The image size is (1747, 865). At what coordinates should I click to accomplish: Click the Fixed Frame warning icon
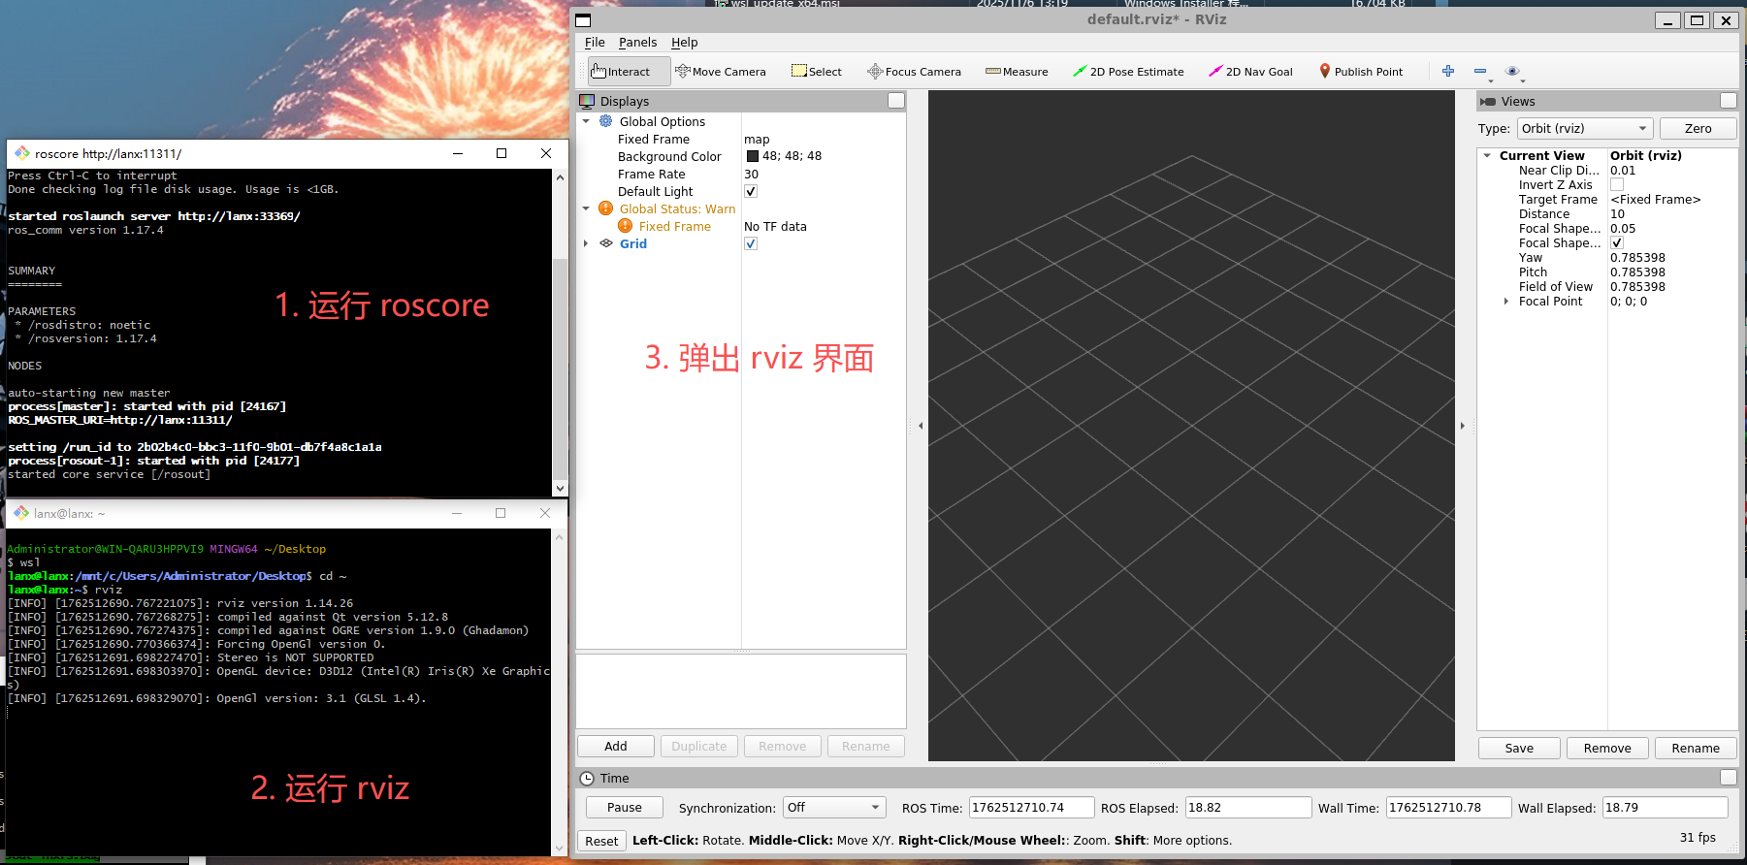[x=625, y=226]
